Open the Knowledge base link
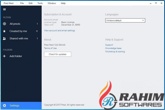Image resolution: width=165 pixels, height=110 pixels. coord(113,48)
